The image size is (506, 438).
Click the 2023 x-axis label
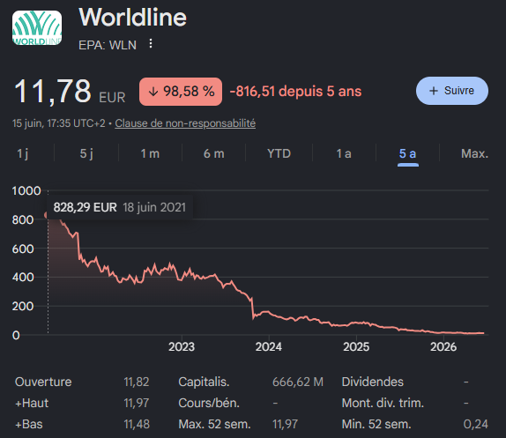[x=182, y=346]
